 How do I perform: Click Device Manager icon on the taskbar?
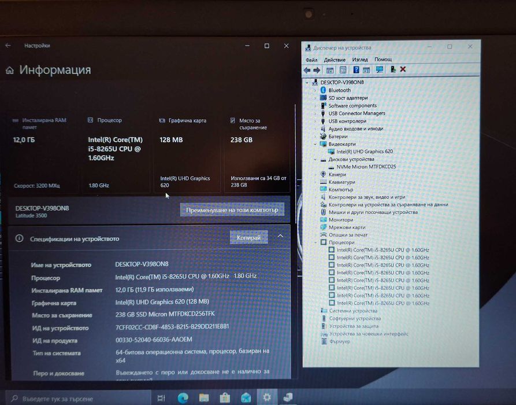pos(288,397)
